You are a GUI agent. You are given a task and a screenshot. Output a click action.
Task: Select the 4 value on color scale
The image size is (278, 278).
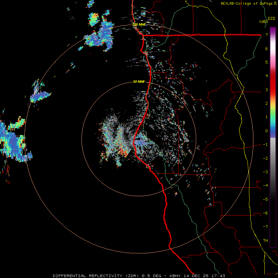[267, 76]
